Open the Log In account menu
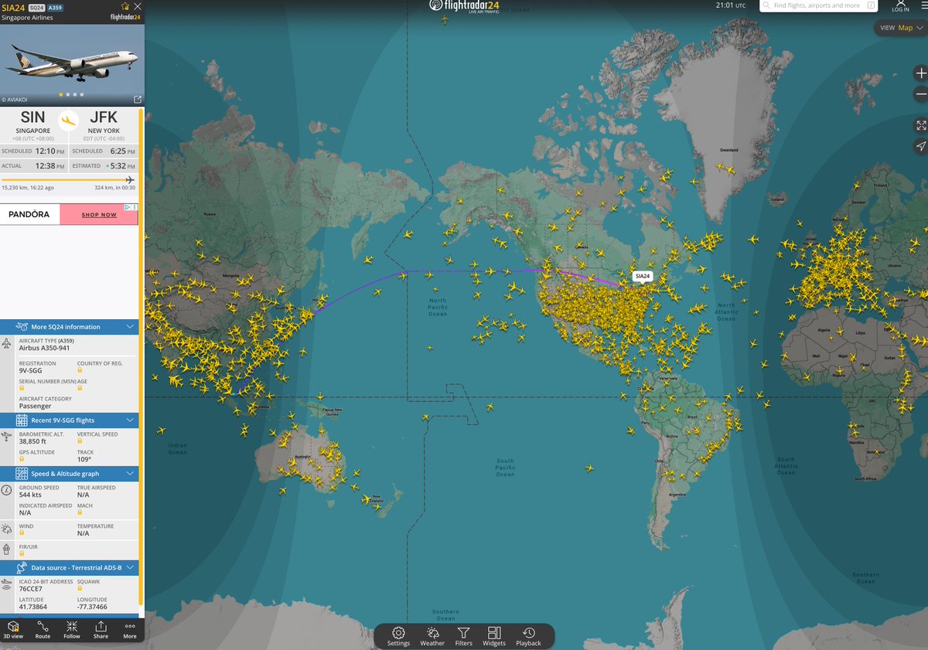The image size is (928, 650). (x=900, y=6)
